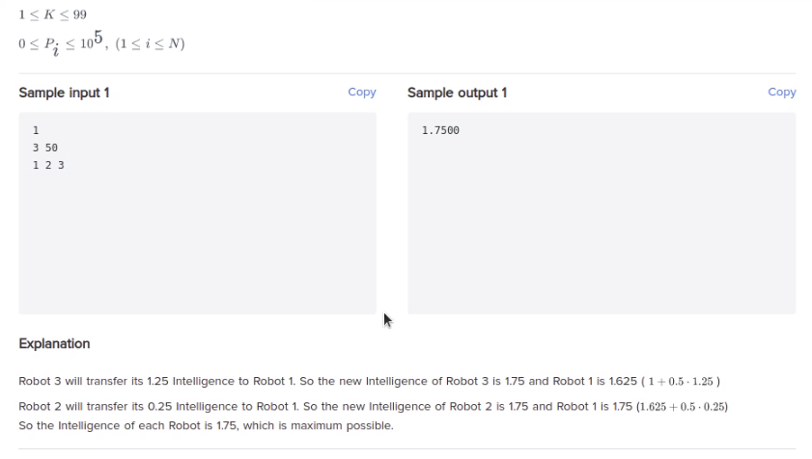Click the Explanation heading
Viewport: 812px width, 459px height.
(54, 343)
